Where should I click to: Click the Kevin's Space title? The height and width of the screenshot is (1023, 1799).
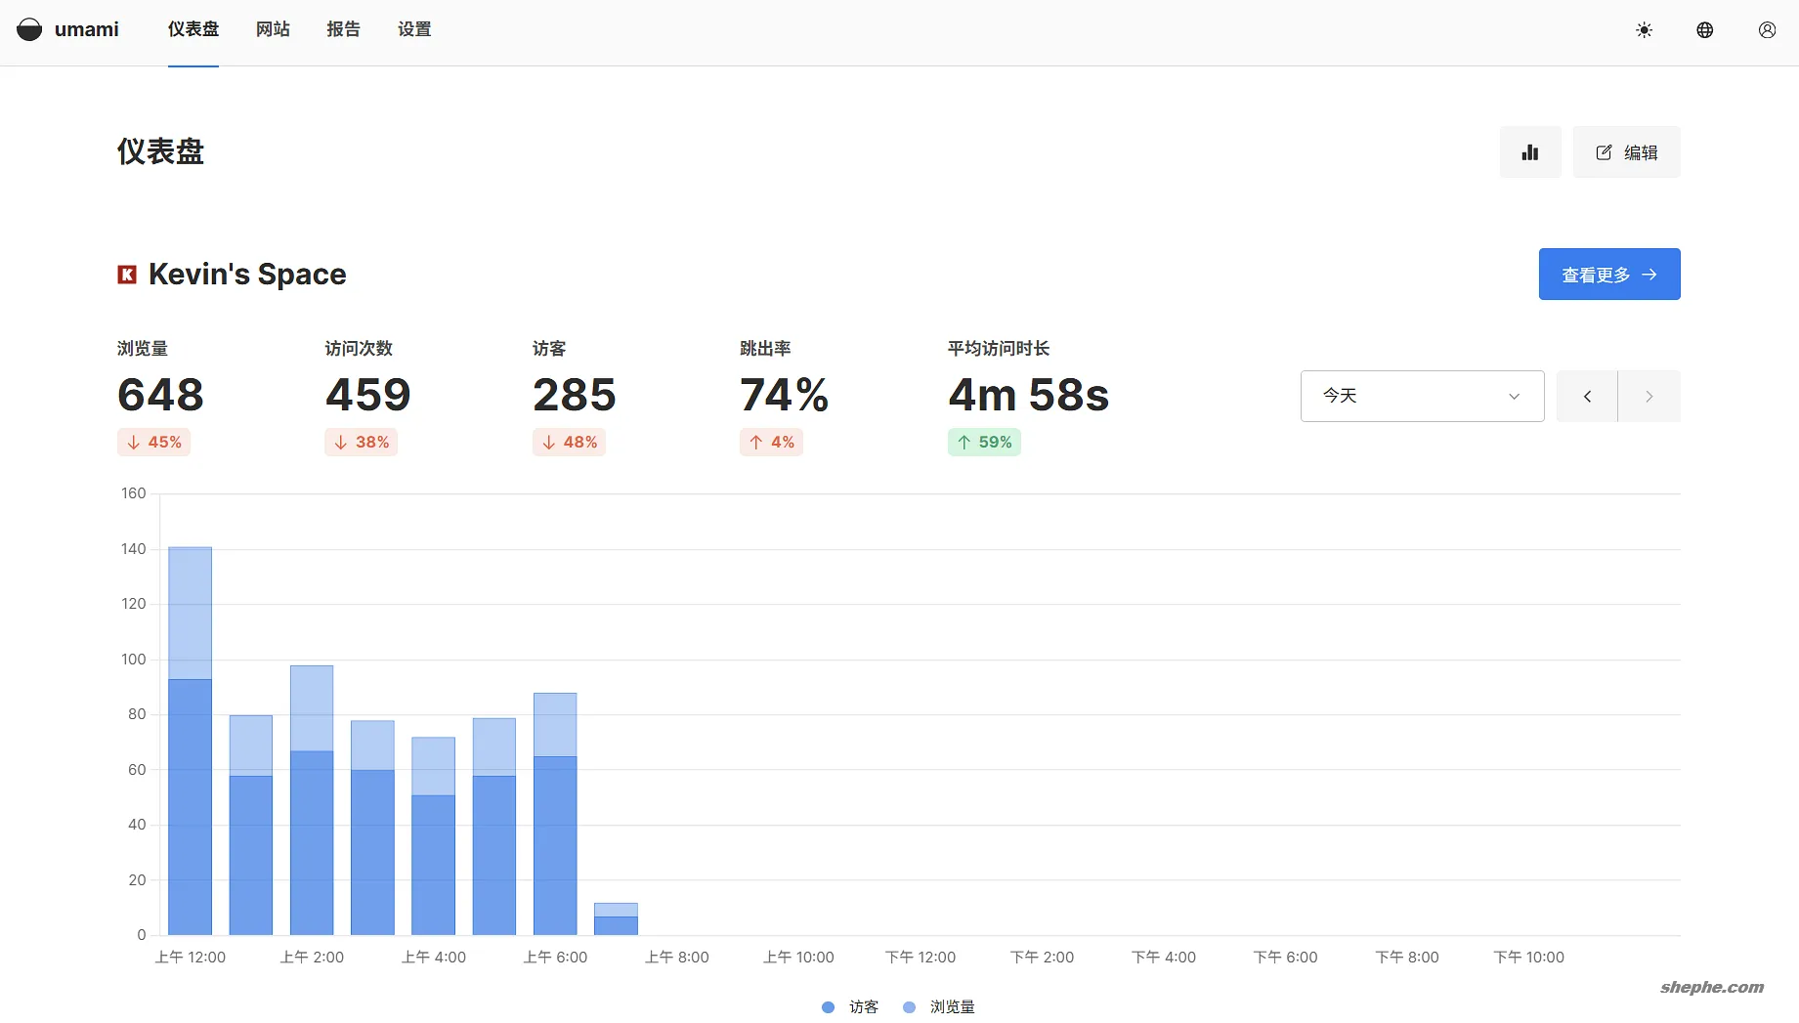coord(247,275)
